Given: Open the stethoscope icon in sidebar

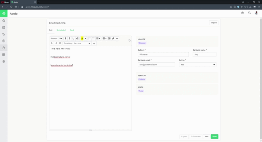Looking at the screenshot, I should (4, 34).
